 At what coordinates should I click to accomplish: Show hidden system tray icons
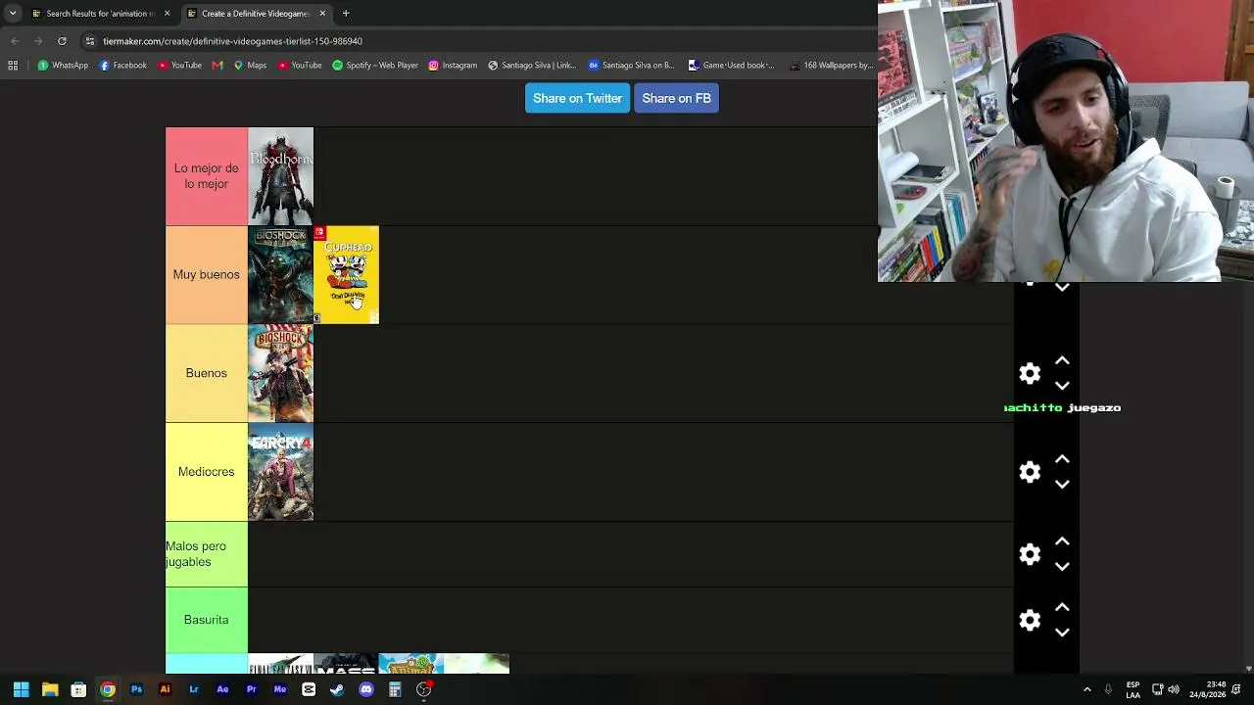pyautogui.click(x=1086, y=689)
